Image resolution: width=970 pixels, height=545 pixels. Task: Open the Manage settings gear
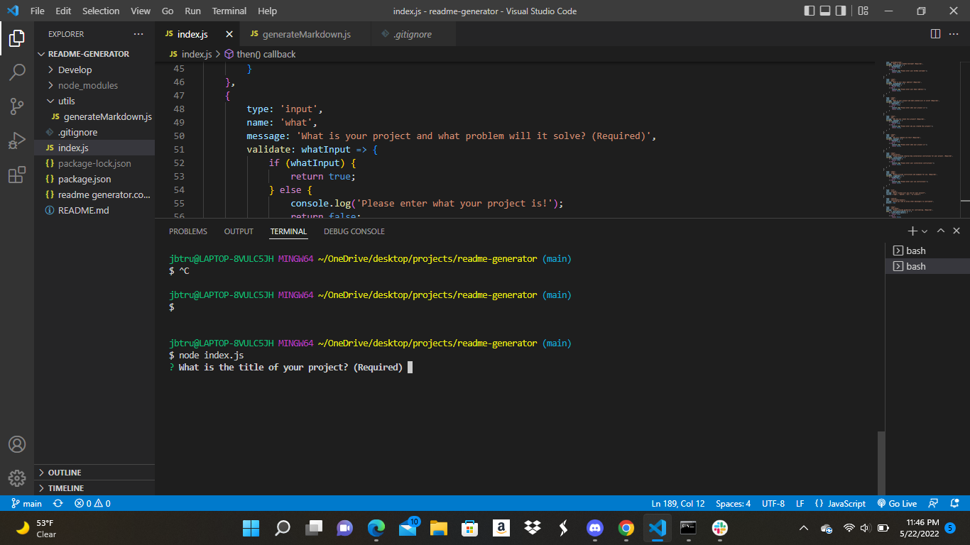[x=17, y=478]
